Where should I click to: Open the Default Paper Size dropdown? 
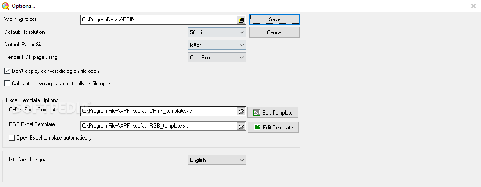pyautogui.click(x=217, y=45)
